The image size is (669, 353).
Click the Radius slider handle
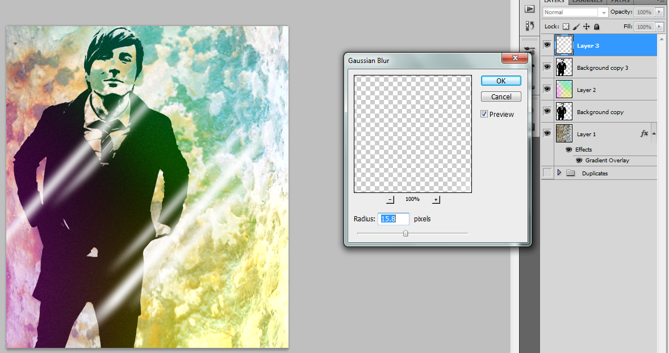click(x=405, y=233)
